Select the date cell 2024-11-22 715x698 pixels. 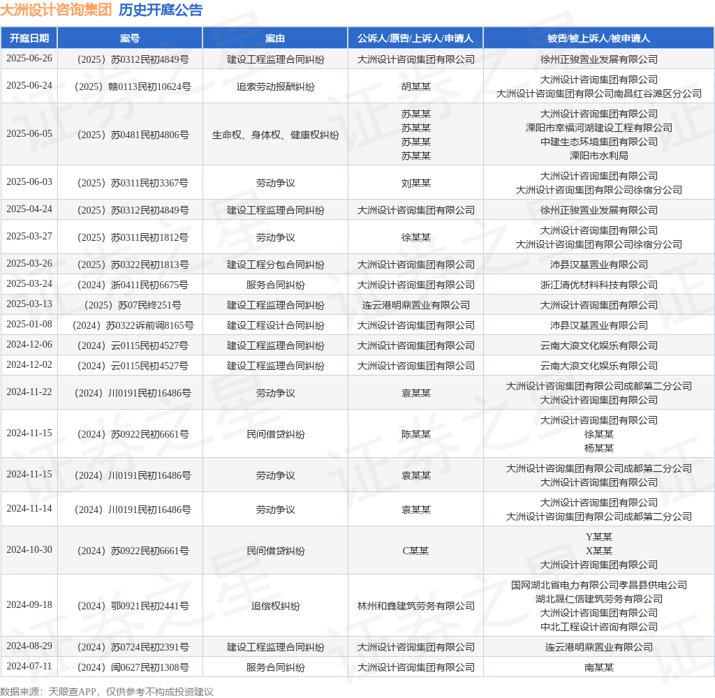[x=29, y=392]
